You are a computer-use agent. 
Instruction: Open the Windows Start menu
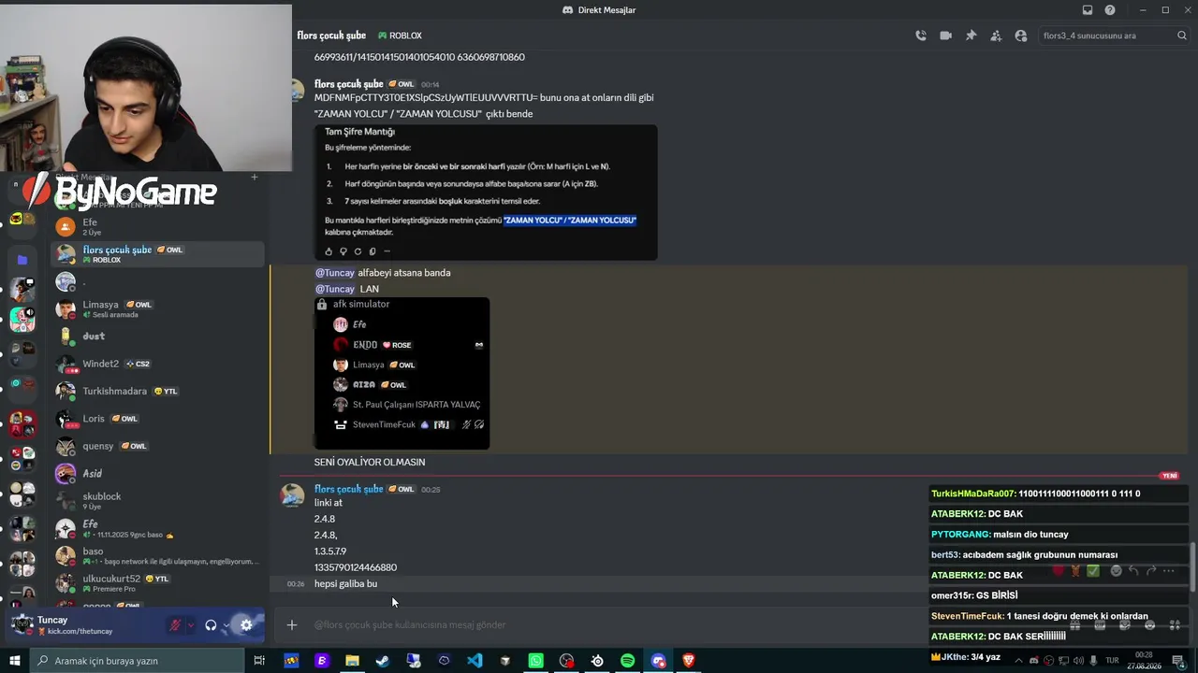[x=14, y=661]
